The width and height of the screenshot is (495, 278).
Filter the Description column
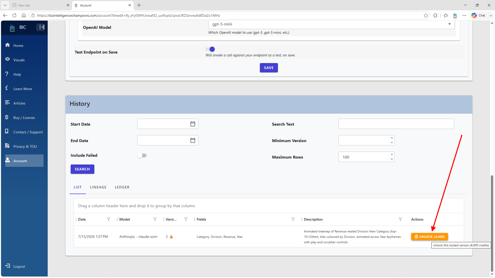[x=400, y=219]
